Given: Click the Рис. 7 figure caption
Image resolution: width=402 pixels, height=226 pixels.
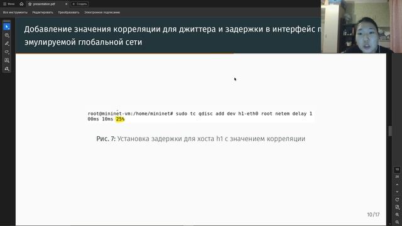Looking at the screenshot, I should (x=201, y=139).
